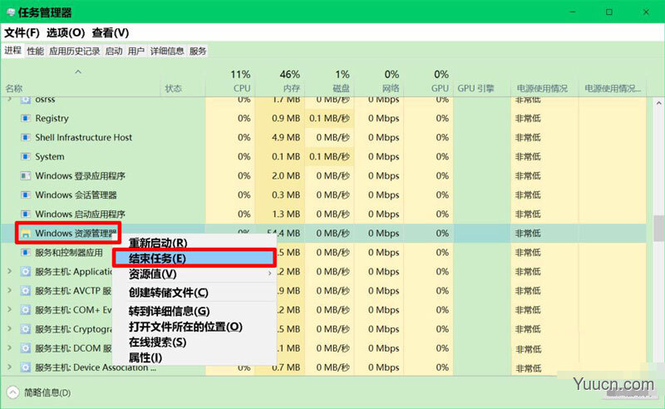The image size is (665, 409).
Task: Select 转到详细信息(G) in context menu
Action: coord(169,311)
